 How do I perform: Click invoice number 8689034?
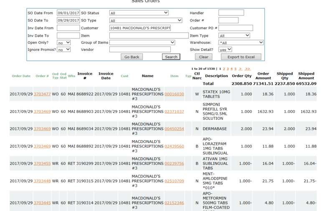pyautogui.click(x=85, y=129)
